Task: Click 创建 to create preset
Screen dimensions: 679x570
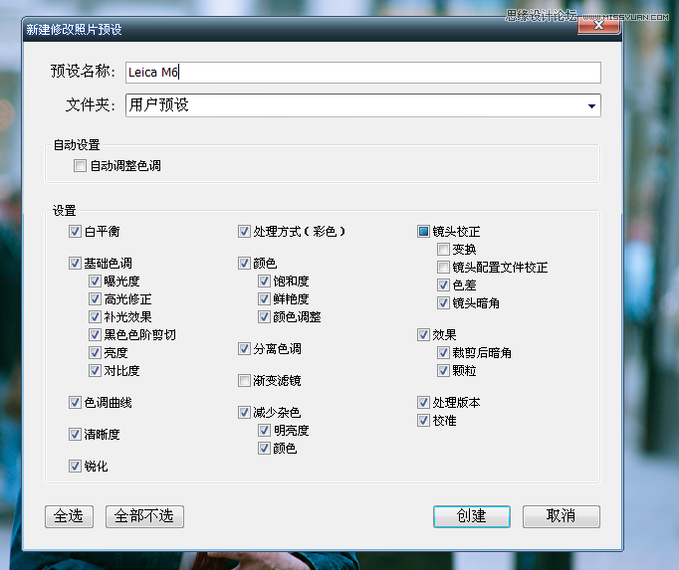Action: pos(472,516)
